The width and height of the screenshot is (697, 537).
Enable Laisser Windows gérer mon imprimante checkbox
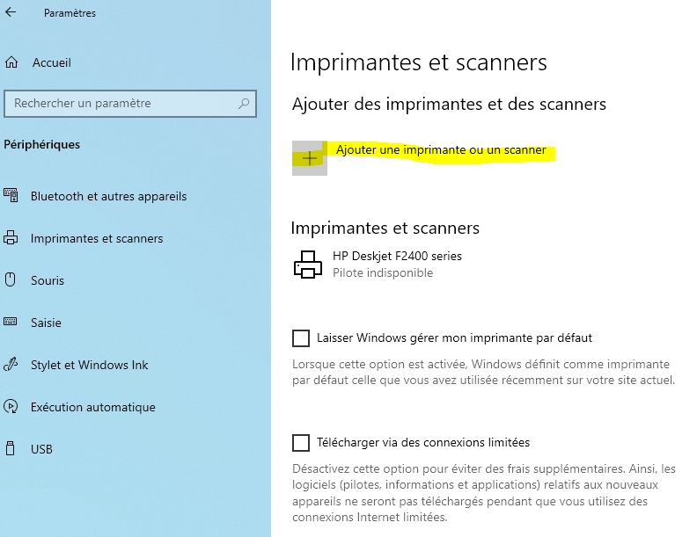pos(301,337)
